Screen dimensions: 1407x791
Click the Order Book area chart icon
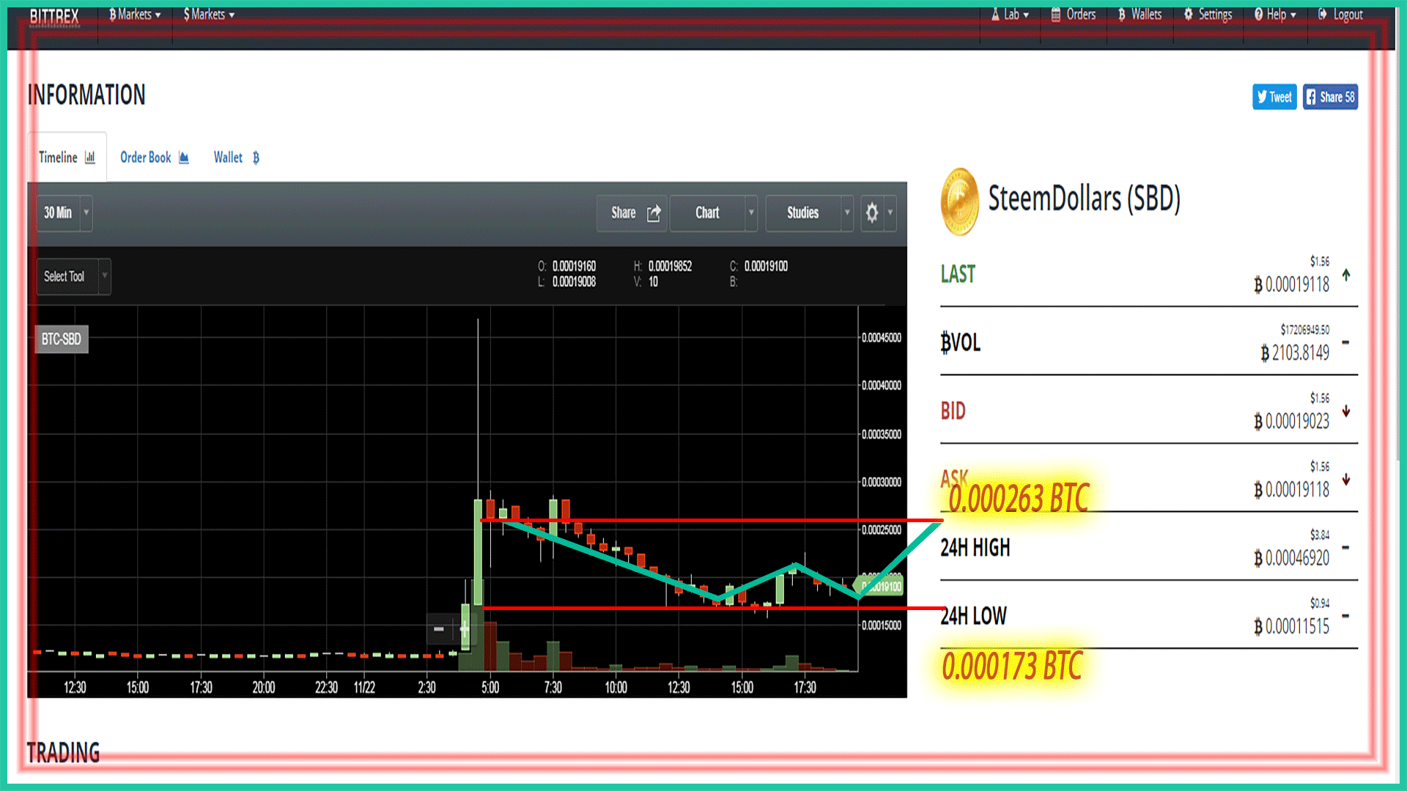coord(184,157)
